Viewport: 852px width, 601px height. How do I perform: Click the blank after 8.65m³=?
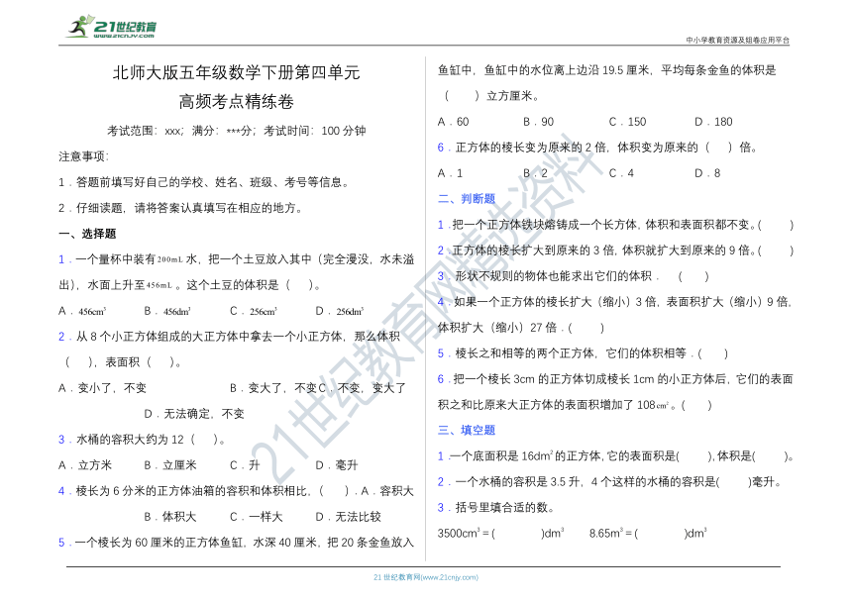click(x=661, y=534)
